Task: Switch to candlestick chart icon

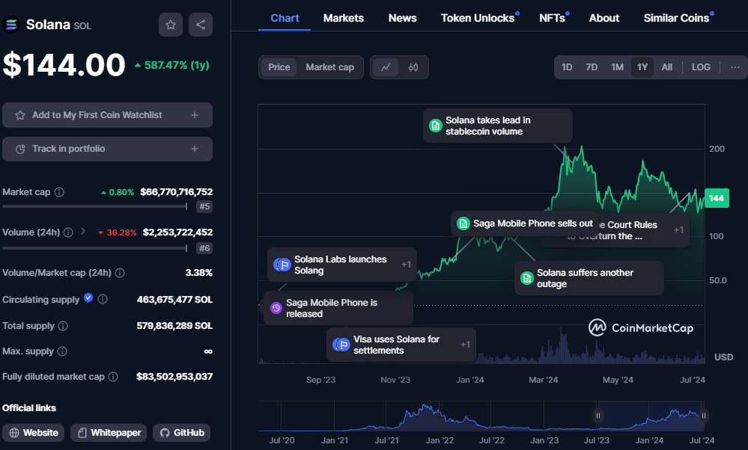Action: [413, 67]
